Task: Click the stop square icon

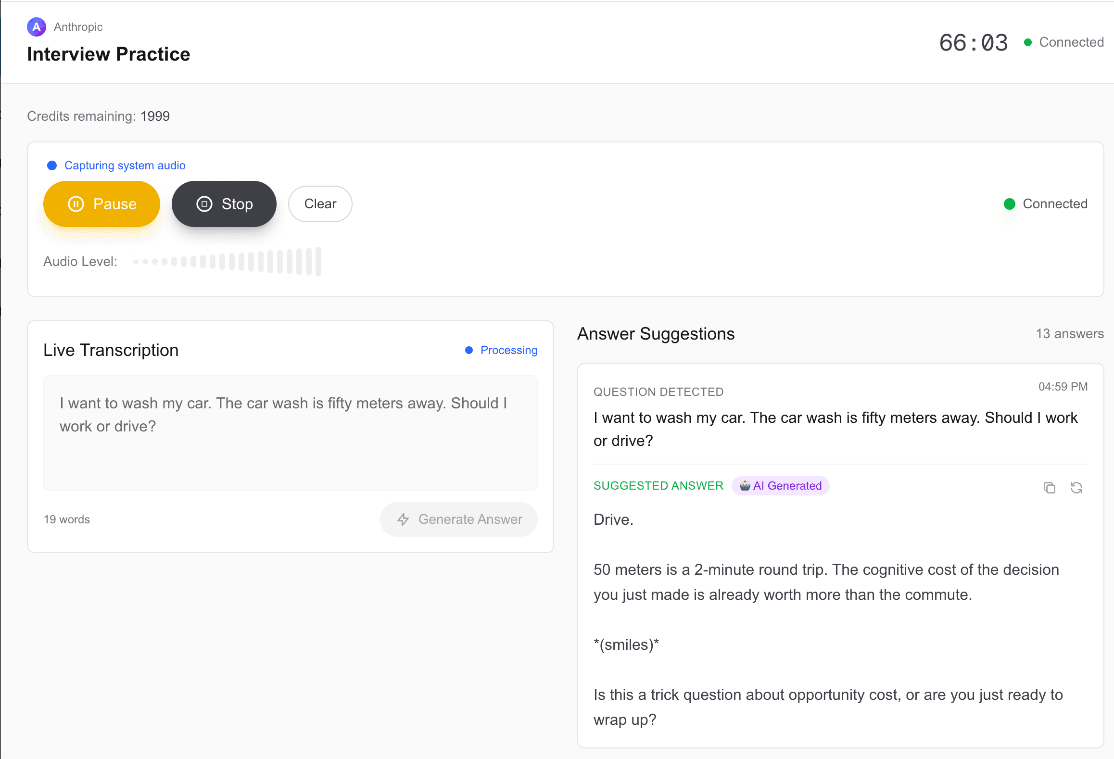Action: click(x=204, y=204)
